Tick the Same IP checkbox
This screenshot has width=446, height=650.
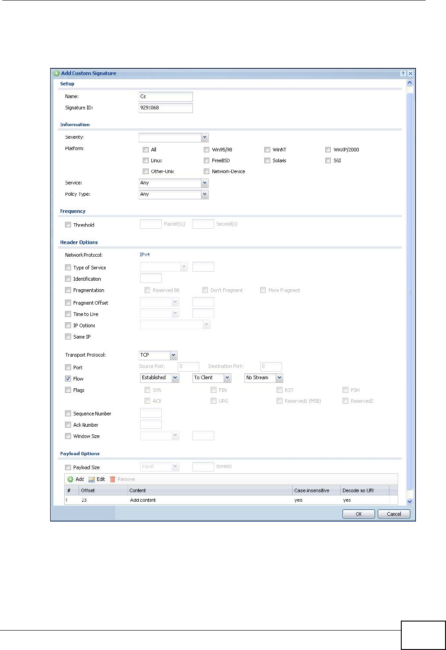point(68,337)
